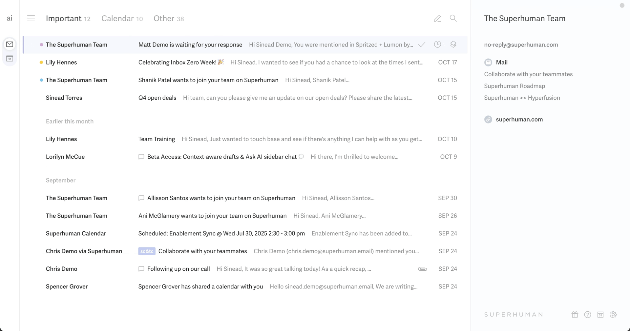Click the ai logo in the top-left corner
630x331 pixels.
(10, 18)
